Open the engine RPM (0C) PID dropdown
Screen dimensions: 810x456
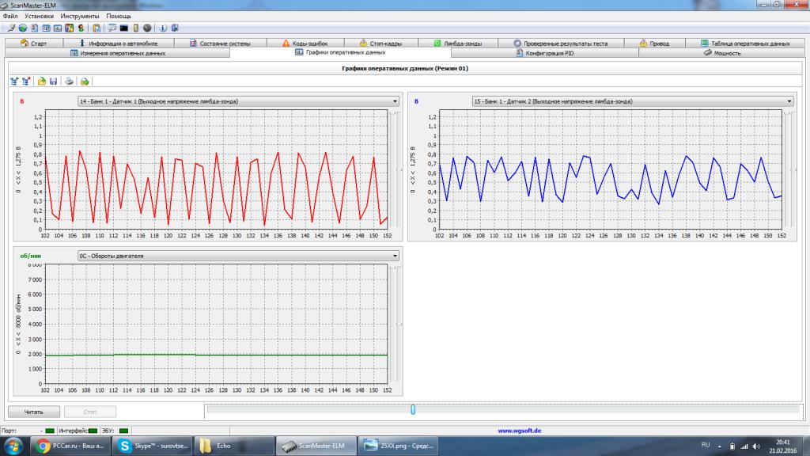(394, 256)
